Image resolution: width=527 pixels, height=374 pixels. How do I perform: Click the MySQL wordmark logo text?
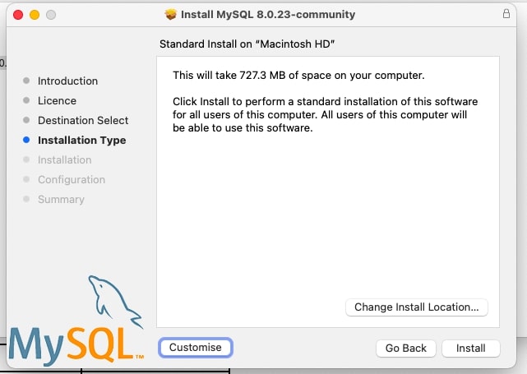(x=74, y=342)
